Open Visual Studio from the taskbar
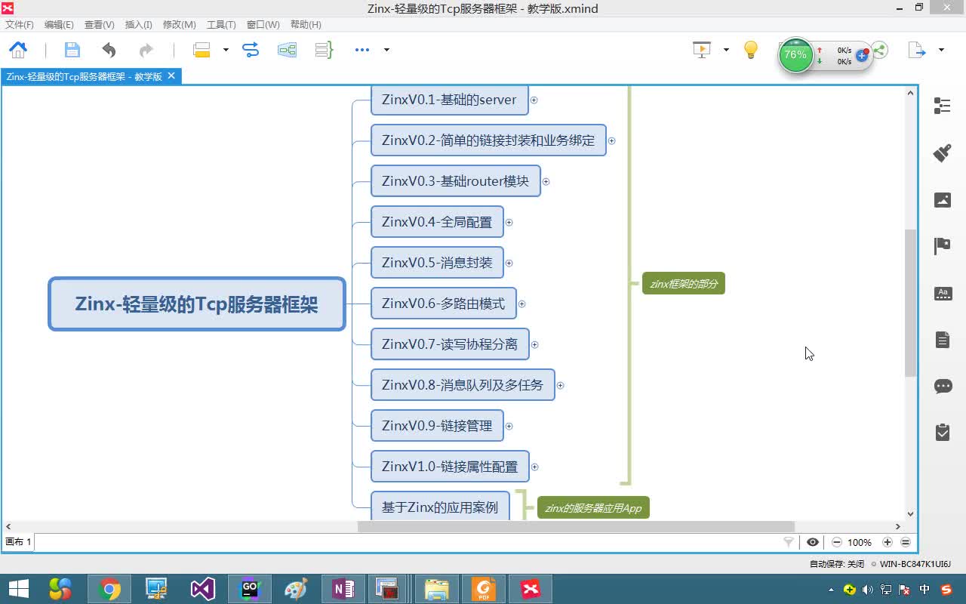966x604 pixels. click(x=203, y=589)
